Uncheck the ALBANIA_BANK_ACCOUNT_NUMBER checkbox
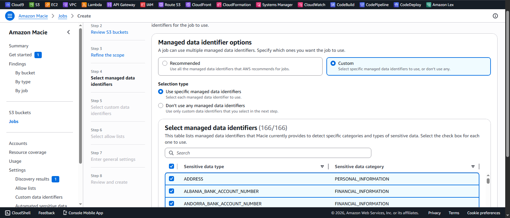510x218 pixels. coord(171,191)
